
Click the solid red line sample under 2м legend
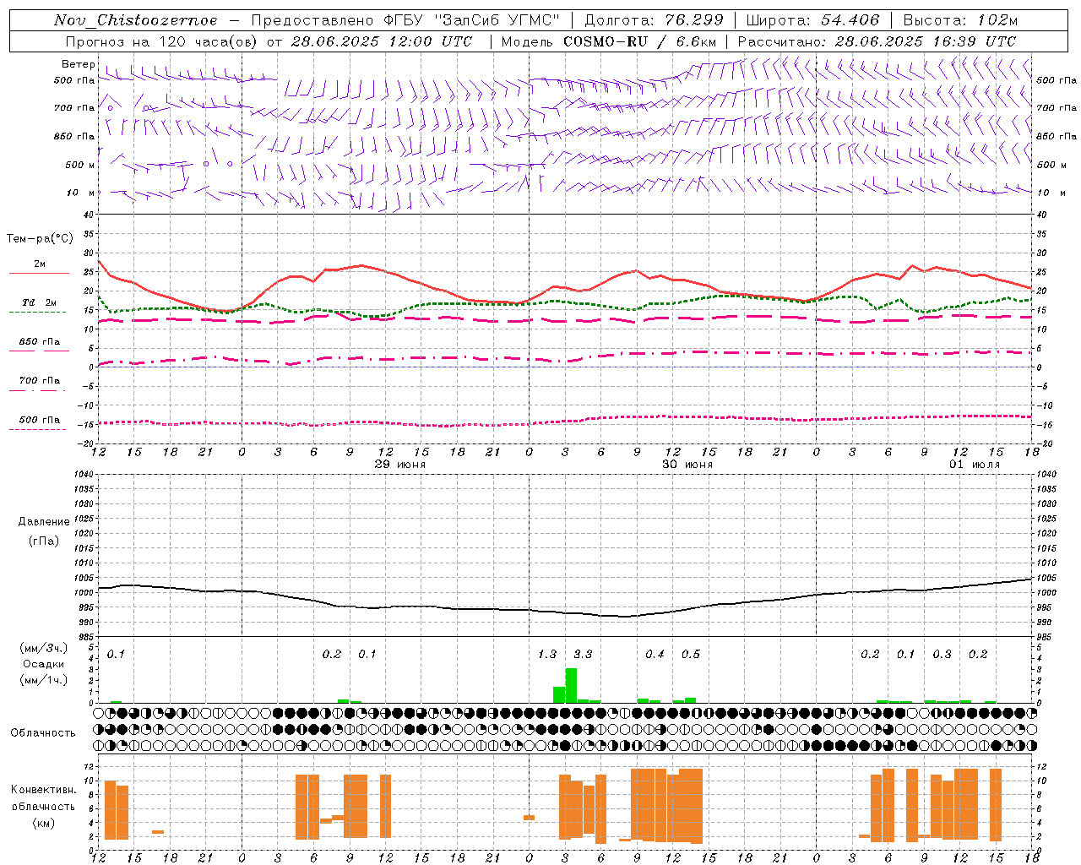click(39, 274)
